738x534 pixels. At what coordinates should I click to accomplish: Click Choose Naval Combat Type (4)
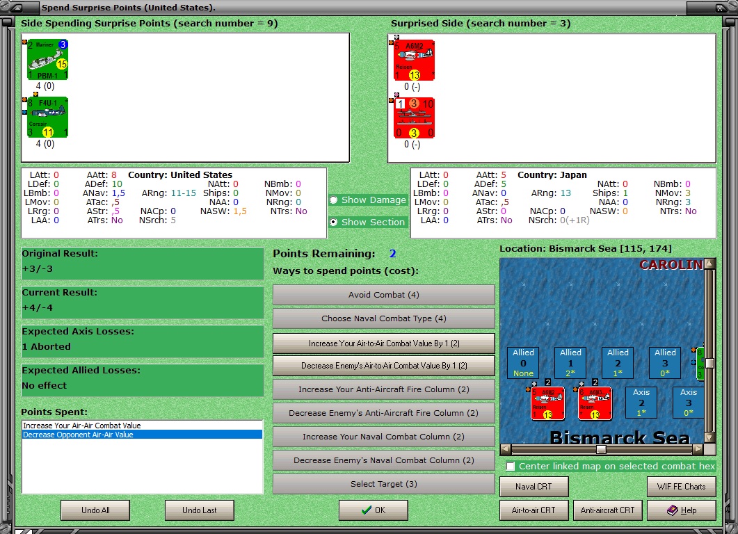[x=383, y=318]
